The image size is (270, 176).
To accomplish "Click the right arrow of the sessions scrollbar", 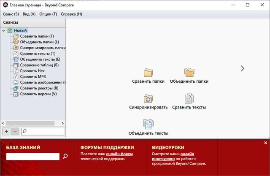I will [x=63, y=123].
